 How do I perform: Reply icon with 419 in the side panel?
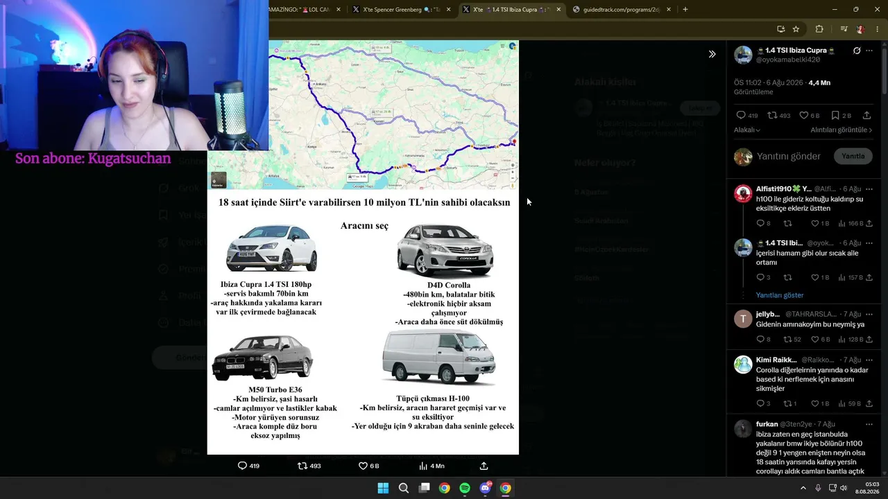point(747,115)
